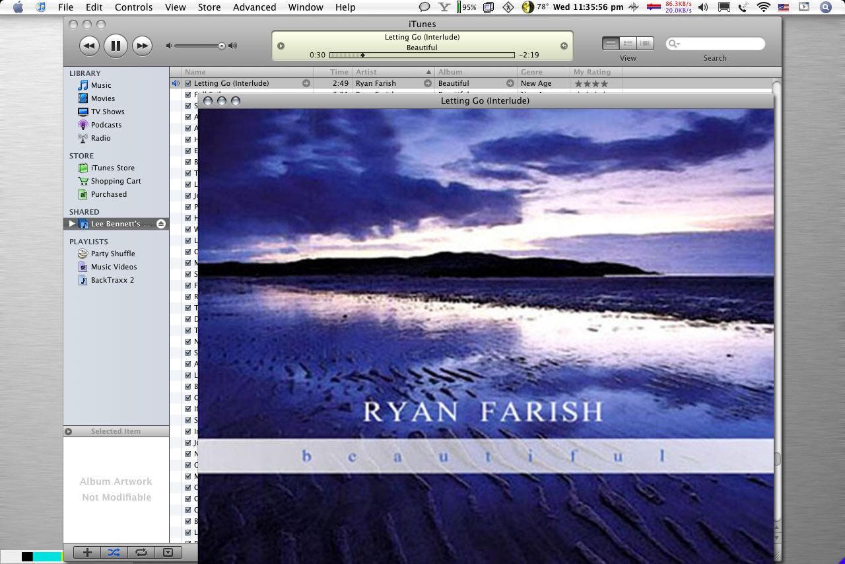Screen dimensions: 845x564
Task: Hide the album artwork viewer panel
Action: 168,552
